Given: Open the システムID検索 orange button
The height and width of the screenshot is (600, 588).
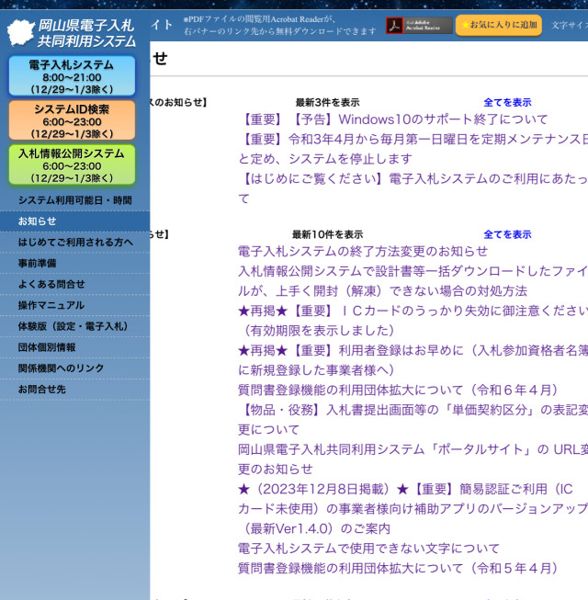Looking at the screenshot, I should pos(72,121).
